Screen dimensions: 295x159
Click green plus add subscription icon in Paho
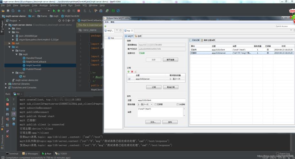[128, 72]
